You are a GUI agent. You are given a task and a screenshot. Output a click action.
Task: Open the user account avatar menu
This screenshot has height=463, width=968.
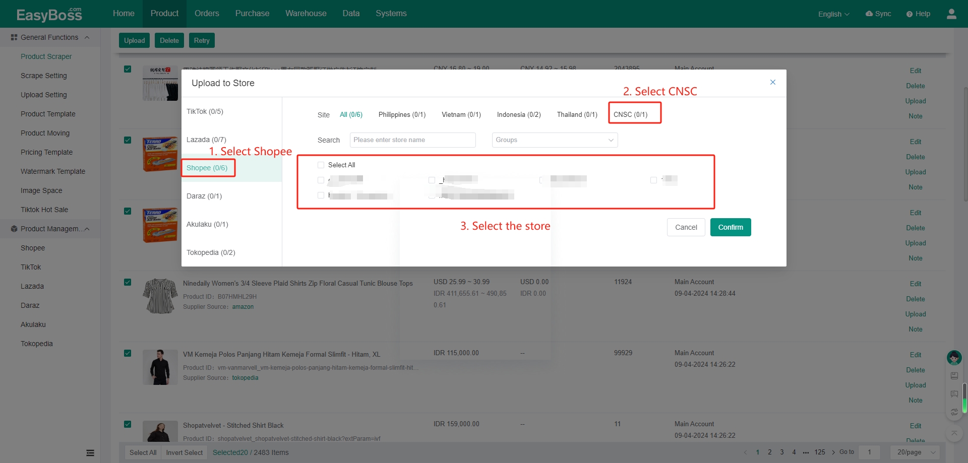[951, 14]
